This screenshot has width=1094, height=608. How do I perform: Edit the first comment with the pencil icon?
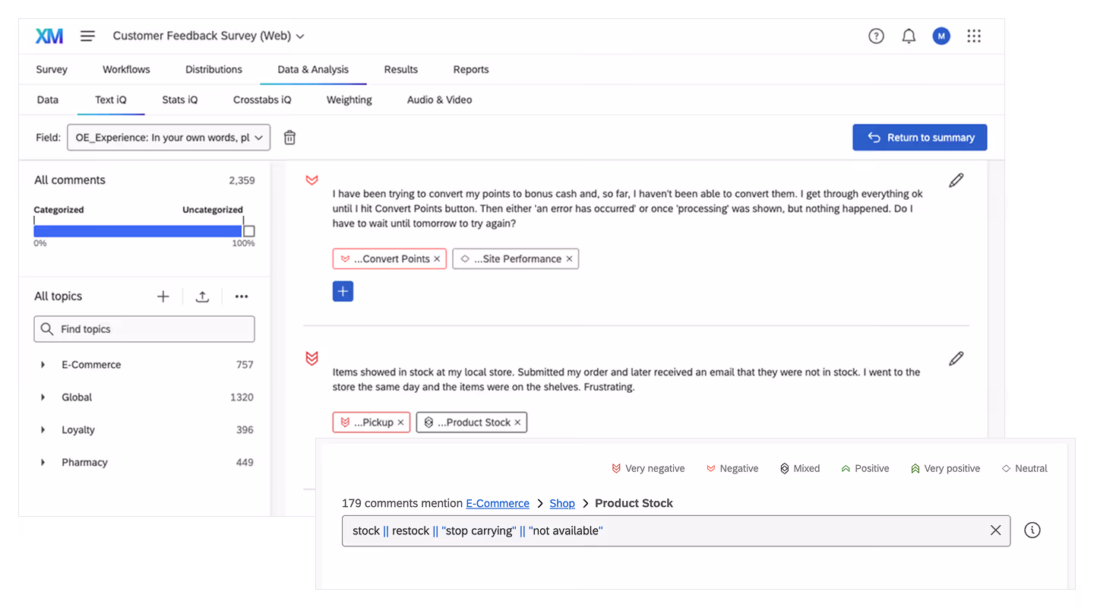pyautogui.click(x=956, y=180)
